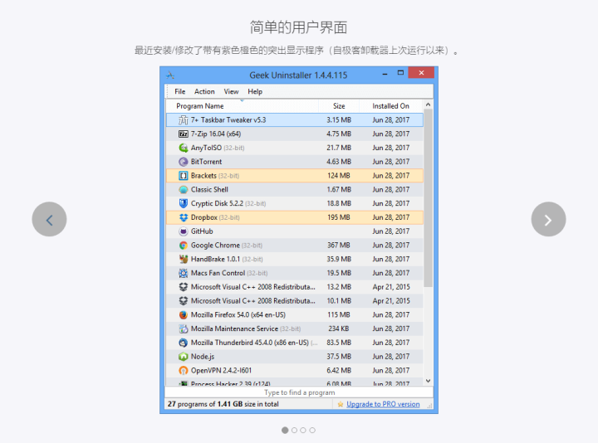Close the Geek Uninstaller window

[421, 72]
